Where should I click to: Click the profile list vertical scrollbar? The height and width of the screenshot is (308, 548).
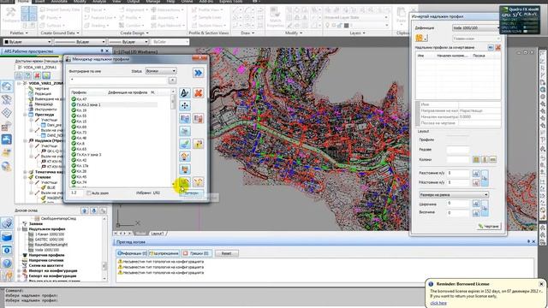point(173,139)
